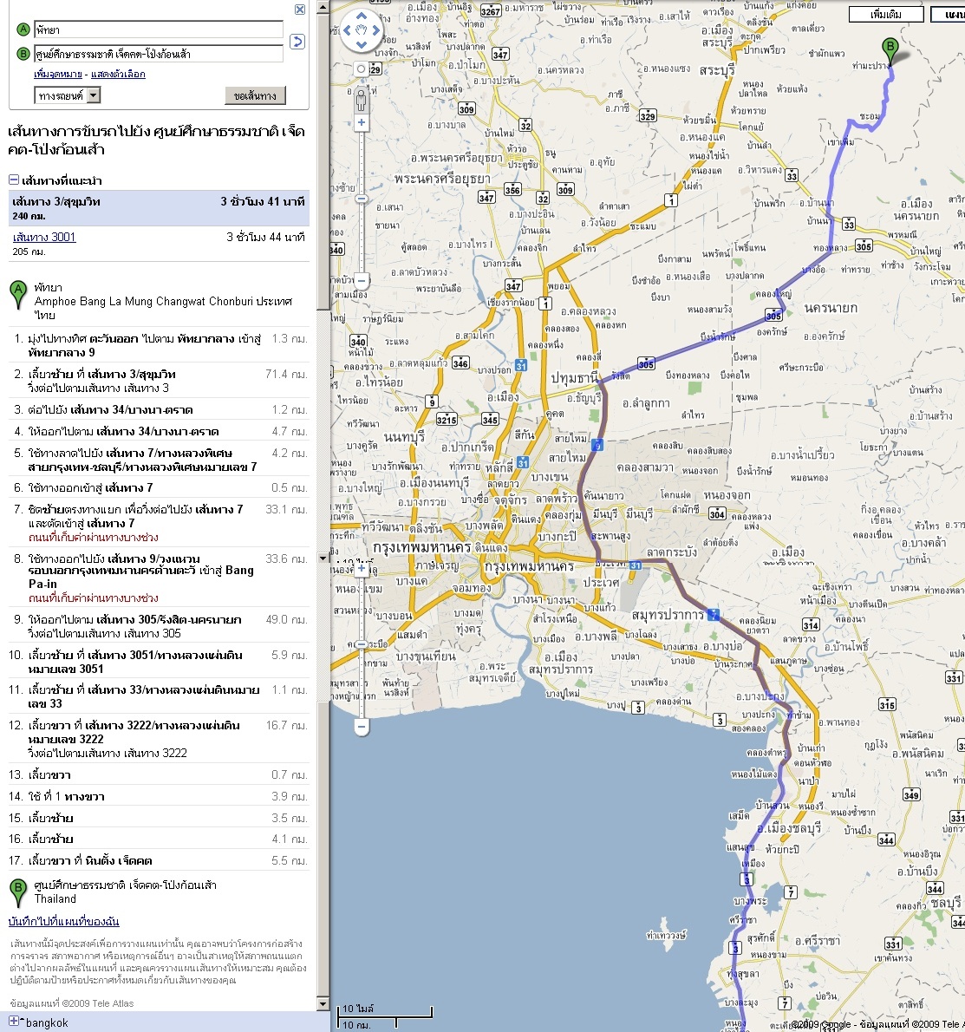Pan the map left with the arrow

pos(347,30)
